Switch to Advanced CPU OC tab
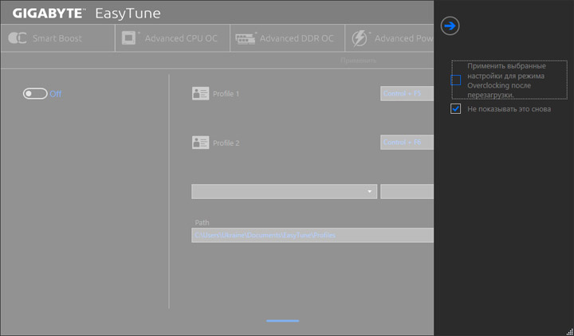 [172, 38]
